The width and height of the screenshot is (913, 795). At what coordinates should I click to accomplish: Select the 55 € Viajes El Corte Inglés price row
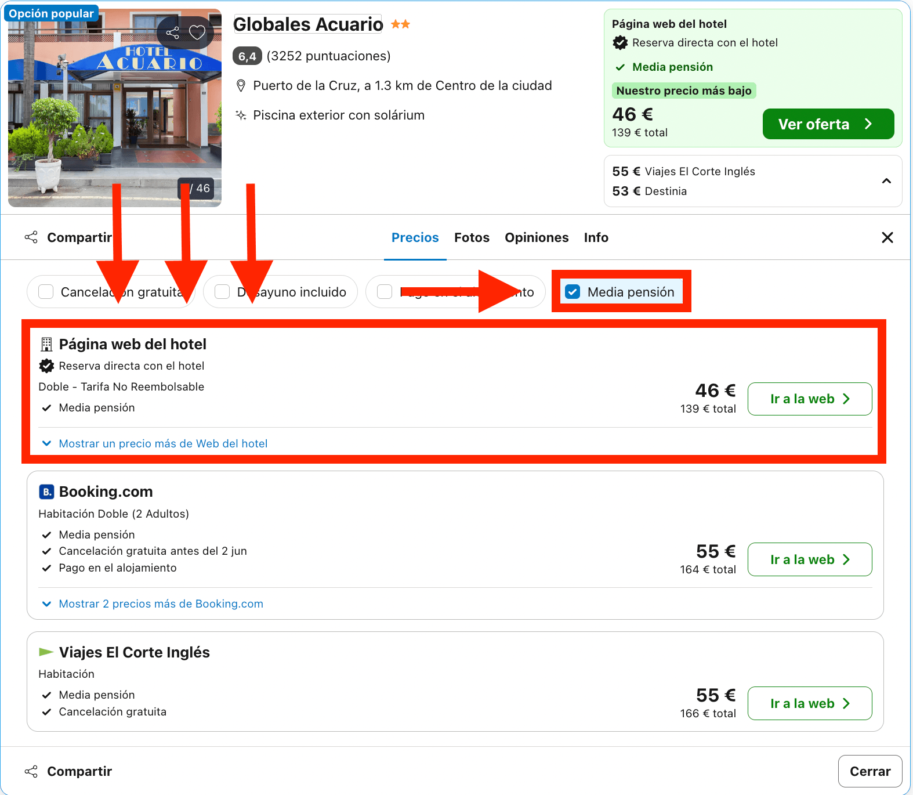(x=684, y=171)
